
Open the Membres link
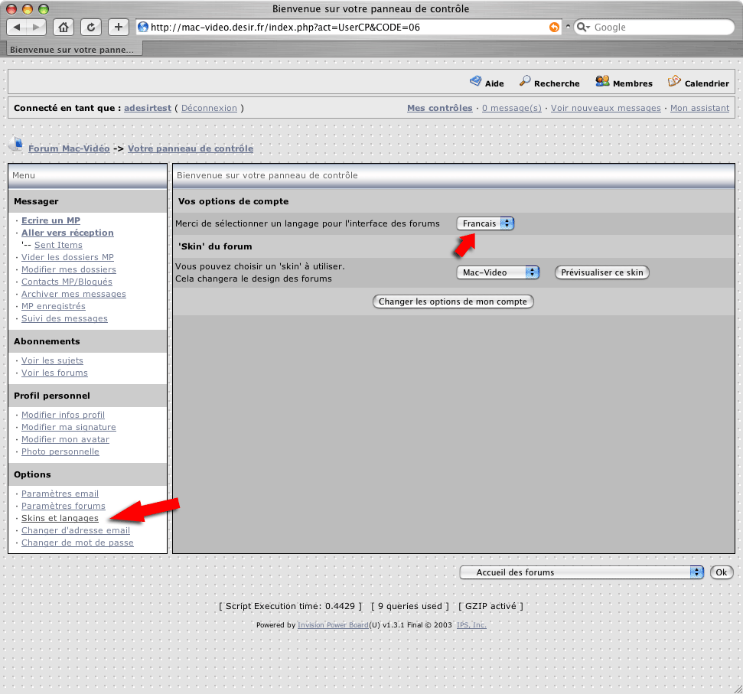(633, 83)
